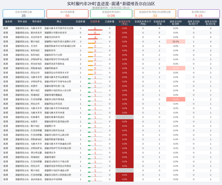Select the 新疆哈密市红星二场 outlet cell
This screenshot has height=185, width=222.
[x=55, y=86]
